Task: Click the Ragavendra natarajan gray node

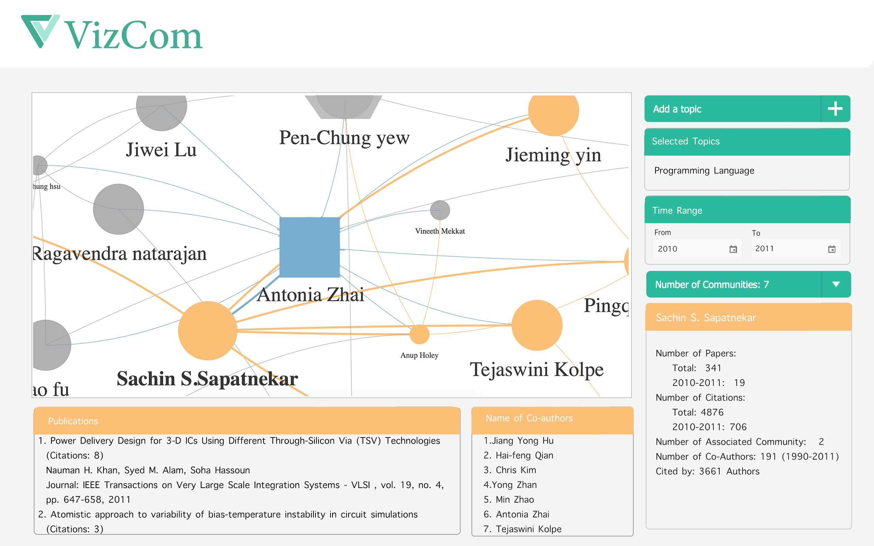Action: (118, 209)
